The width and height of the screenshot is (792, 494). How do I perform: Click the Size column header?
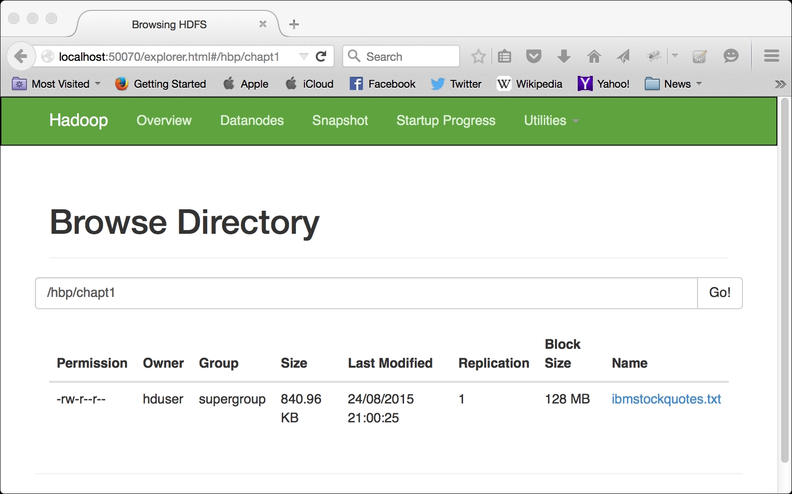coord(294,363)
